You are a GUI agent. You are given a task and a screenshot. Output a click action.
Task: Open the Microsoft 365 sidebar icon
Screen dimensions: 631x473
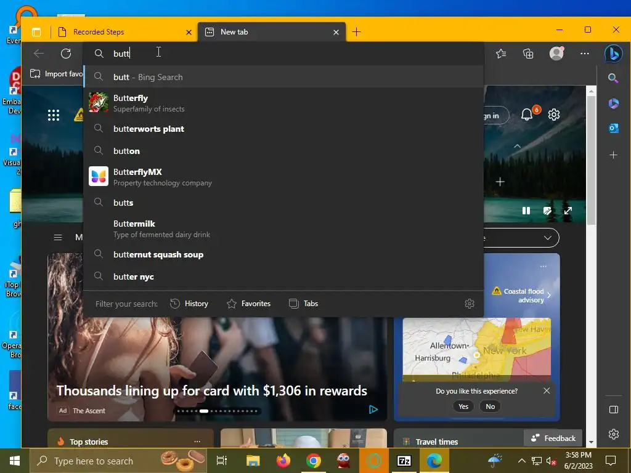[x=613, y=103]
